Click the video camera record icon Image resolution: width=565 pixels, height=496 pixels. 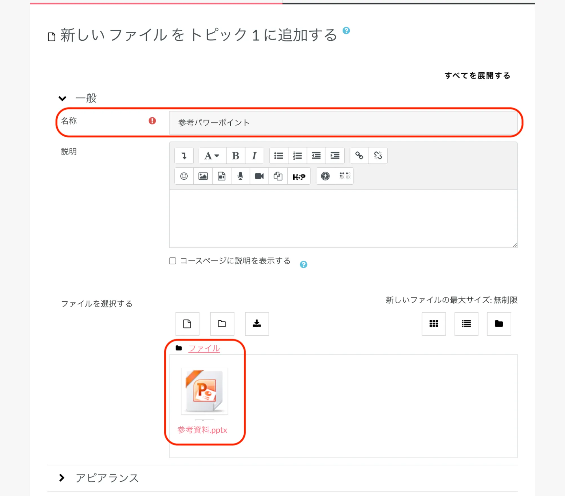tap(259, 176)
